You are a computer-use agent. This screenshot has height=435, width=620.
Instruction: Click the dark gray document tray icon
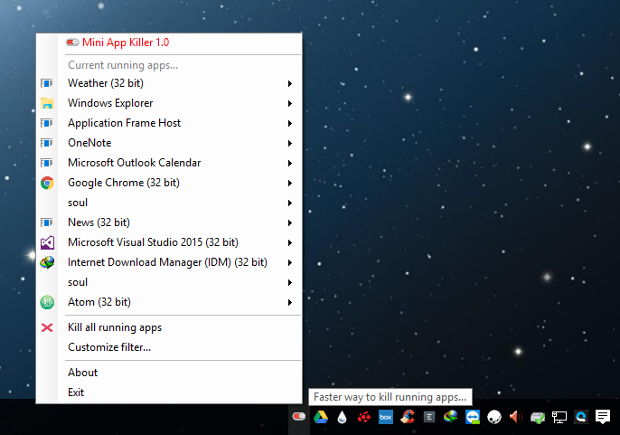[429, 417]
